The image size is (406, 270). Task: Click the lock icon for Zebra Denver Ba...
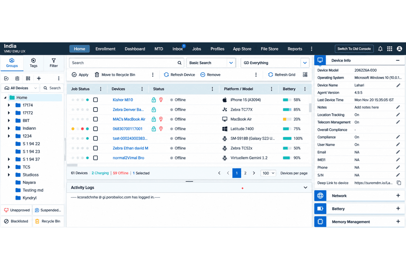coord(154,110)
